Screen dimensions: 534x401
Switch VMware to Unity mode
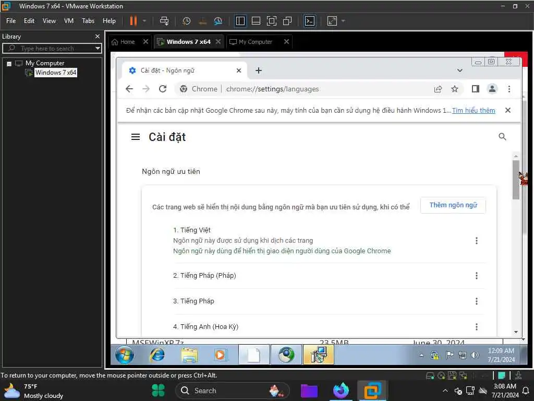pyautogui.click(x=287, y=21)
